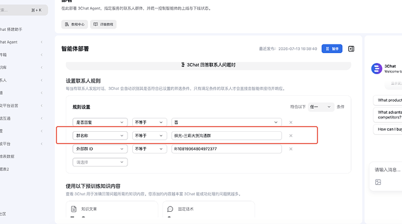Collapse the preview side panel icon
Screen dimensions: 402x224
351,49
